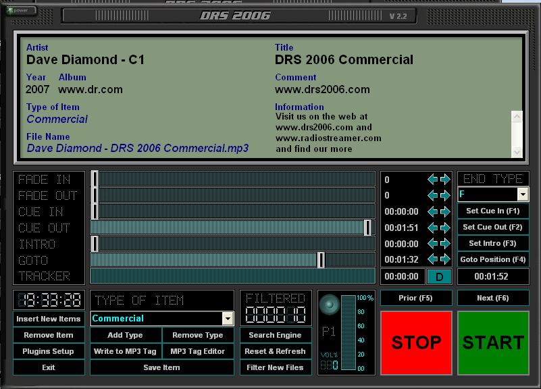
Task: Click the Fade Out slider handle
Action: pyautogui.click(x=95, y=195)
